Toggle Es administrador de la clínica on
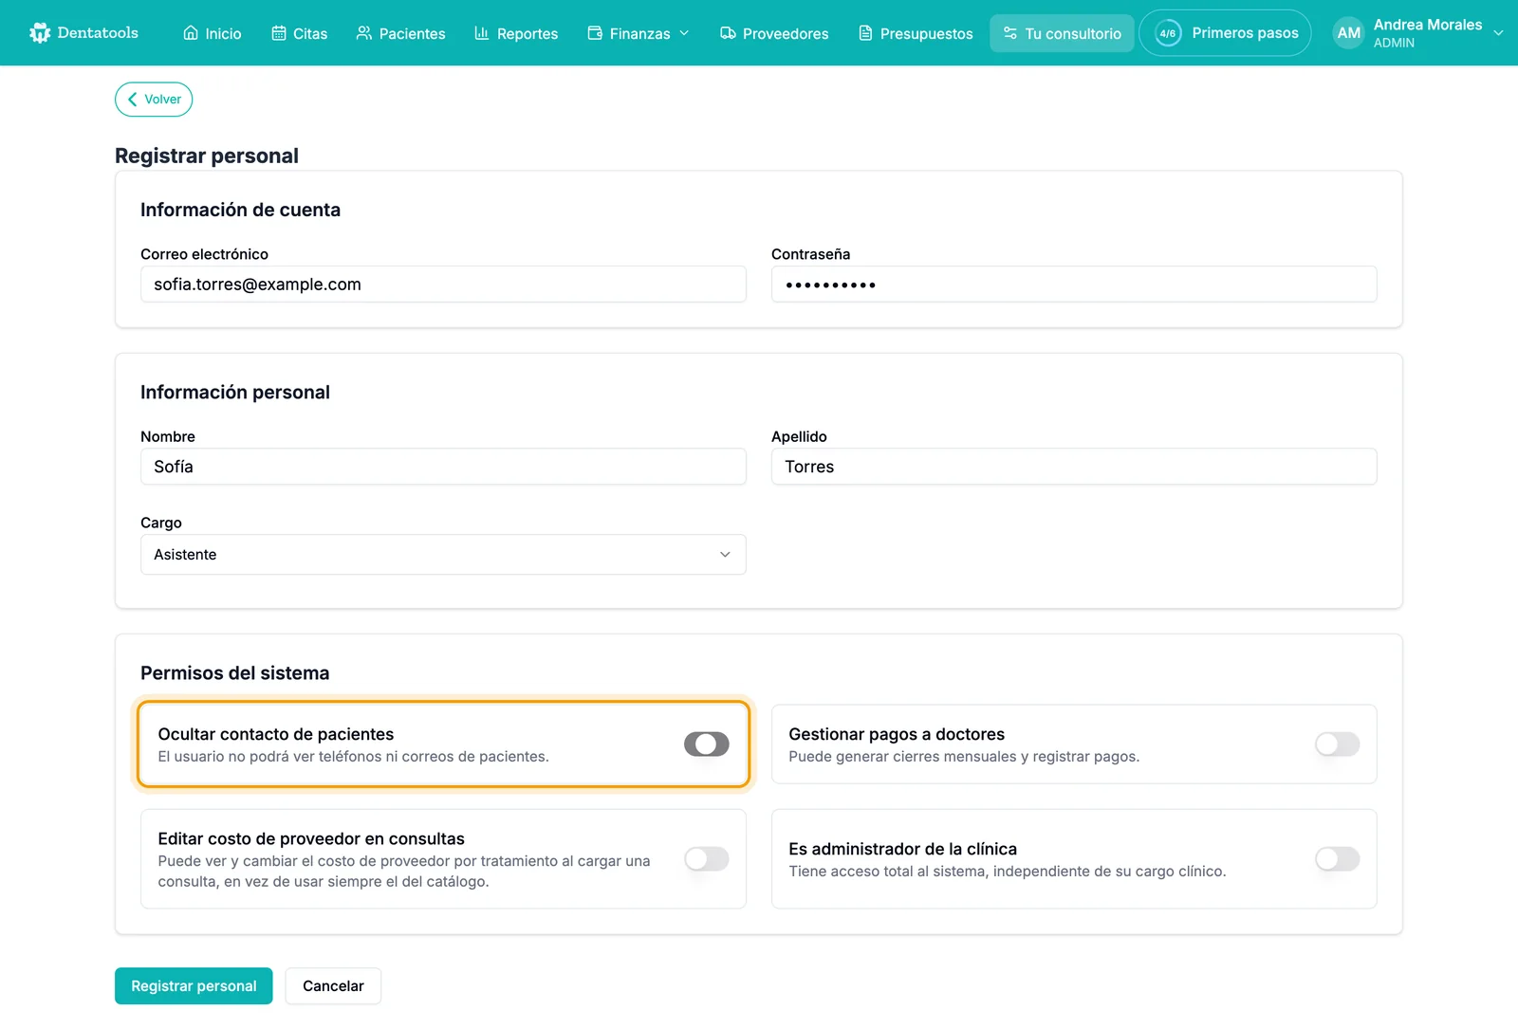The height and width of the screenshot is (1029, 1518). coord(1338,859)
